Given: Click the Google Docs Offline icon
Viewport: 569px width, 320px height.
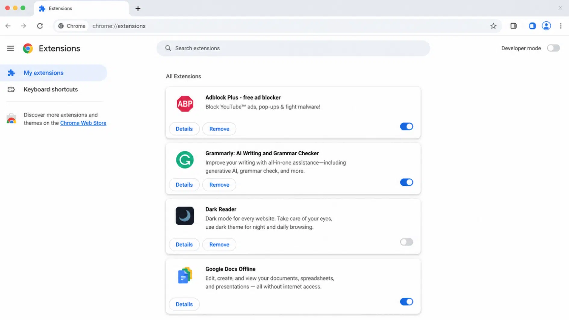Looking at the screenshot, I should 185,275.
